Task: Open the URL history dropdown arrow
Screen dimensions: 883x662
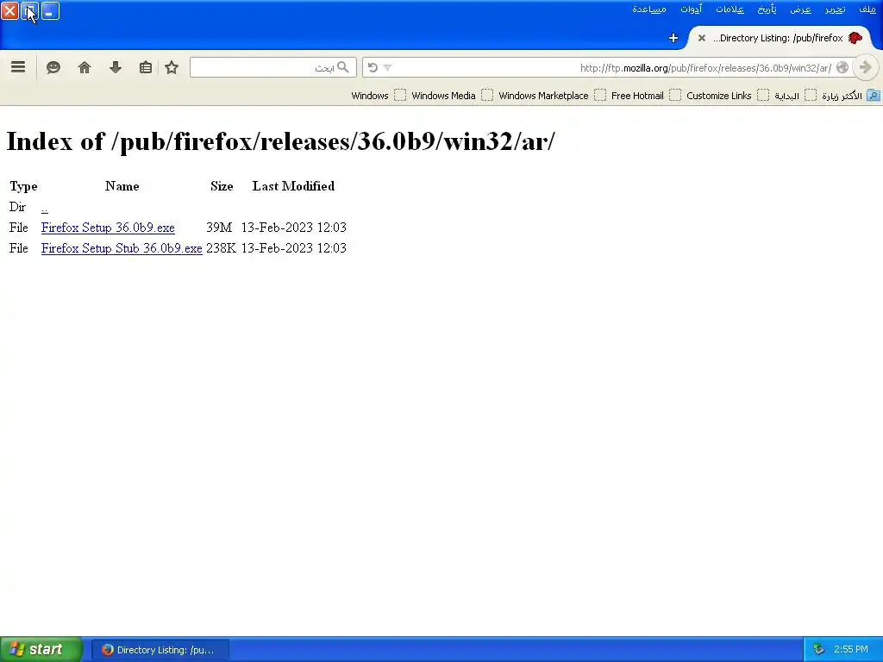Action: click(387, 67)
